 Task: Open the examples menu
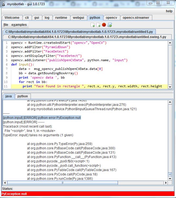coord(19,25)
